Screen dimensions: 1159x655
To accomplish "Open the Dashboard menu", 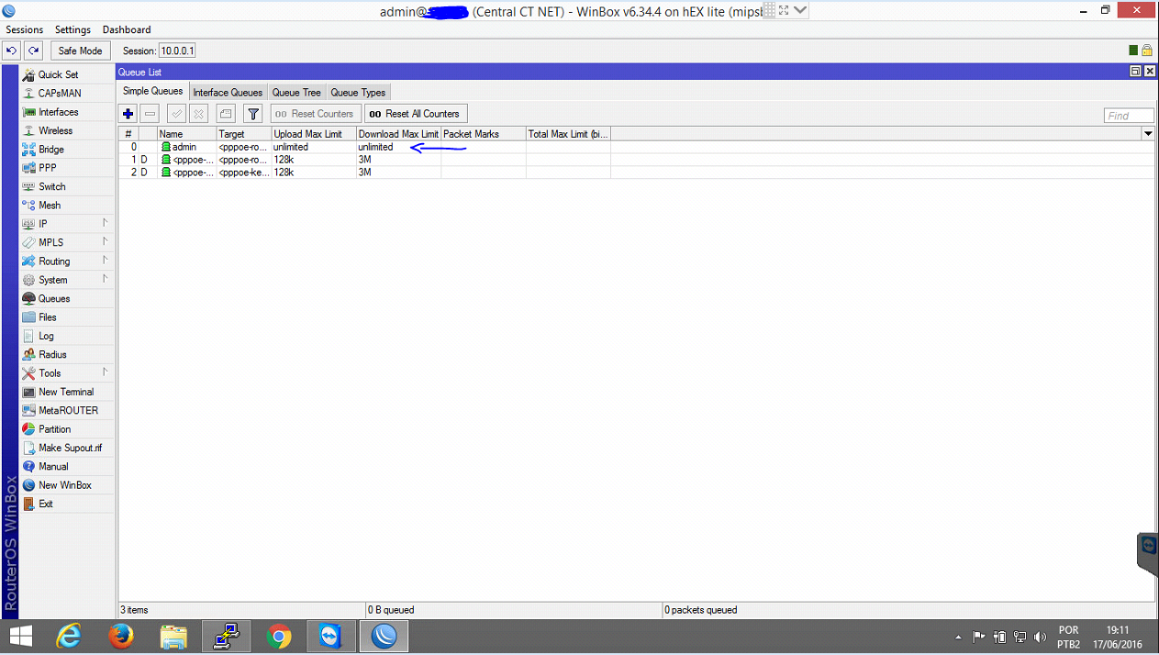I will point(127,29).
